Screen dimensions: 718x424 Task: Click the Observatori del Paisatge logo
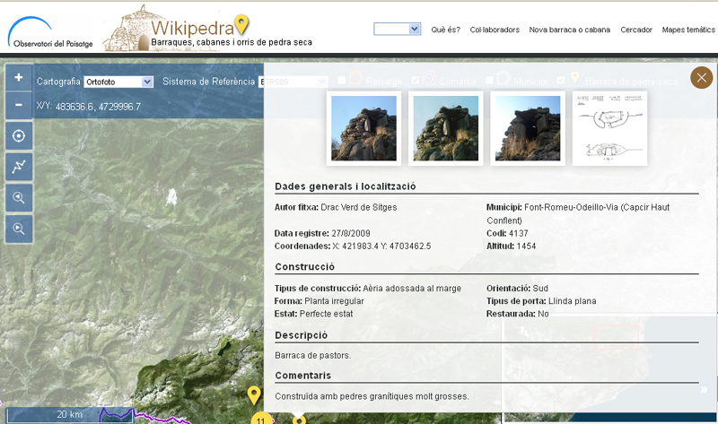pyautogui.click(x=49, y=27)
